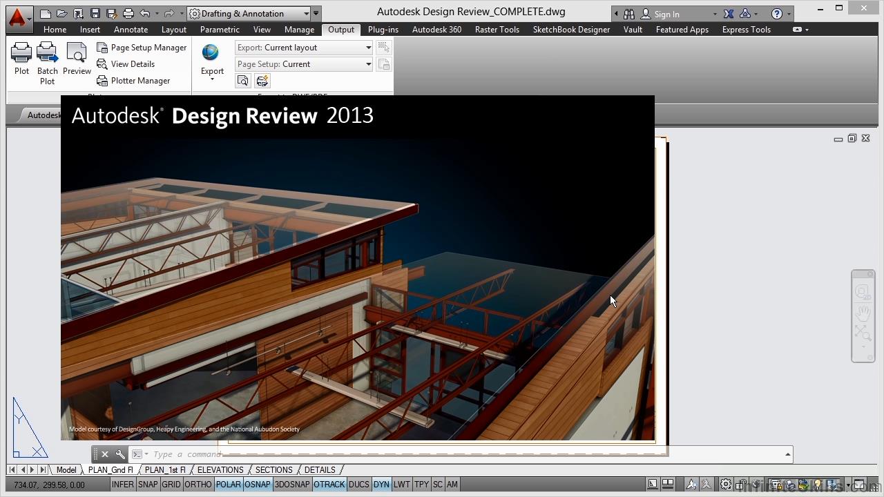Click the toolbar/window lock icon in status bar
This screenshot has width=884, height=497.
740,485
